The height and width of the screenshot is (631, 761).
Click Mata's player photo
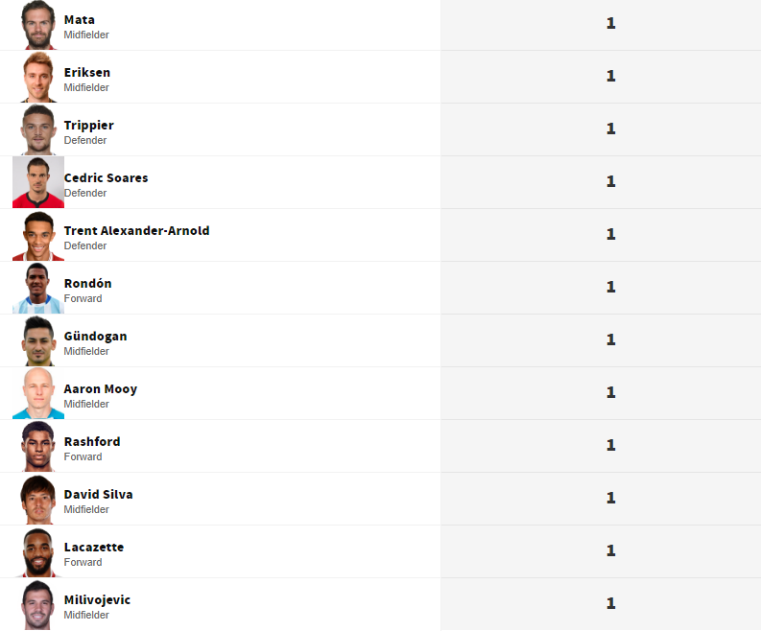(x=38, y=25)
